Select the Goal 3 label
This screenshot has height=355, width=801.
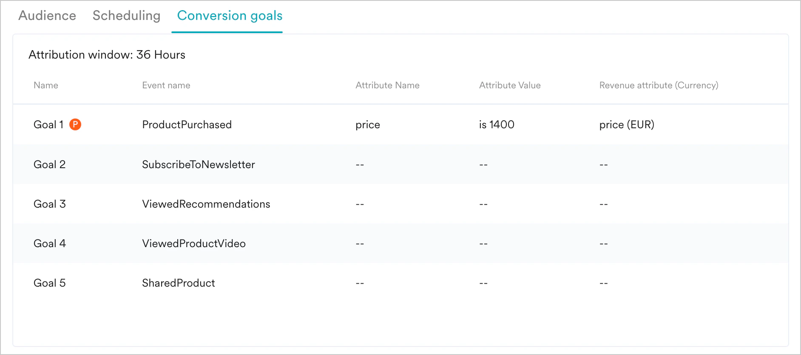tap(49, 204)
